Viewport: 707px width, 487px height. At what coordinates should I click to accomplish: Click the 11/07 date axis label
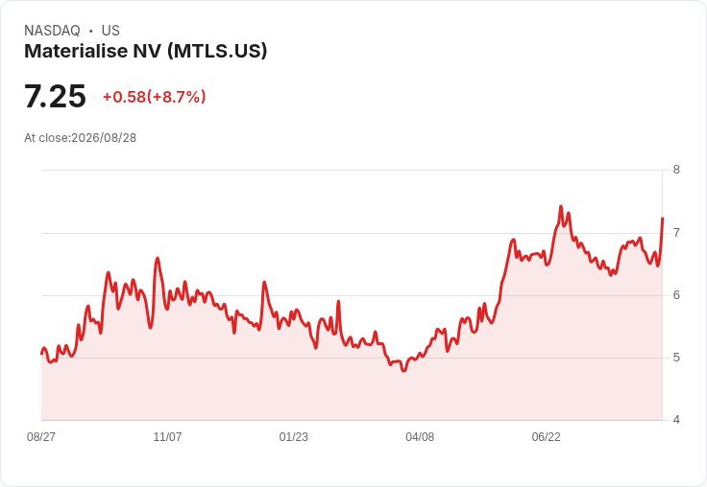pyautogui.click(x=167, y=436)
